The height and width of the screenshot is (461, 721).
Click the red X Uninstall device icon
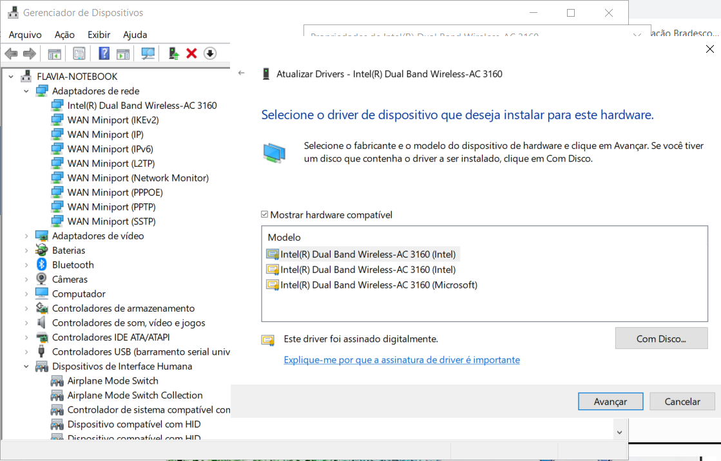tap(192, 54)
